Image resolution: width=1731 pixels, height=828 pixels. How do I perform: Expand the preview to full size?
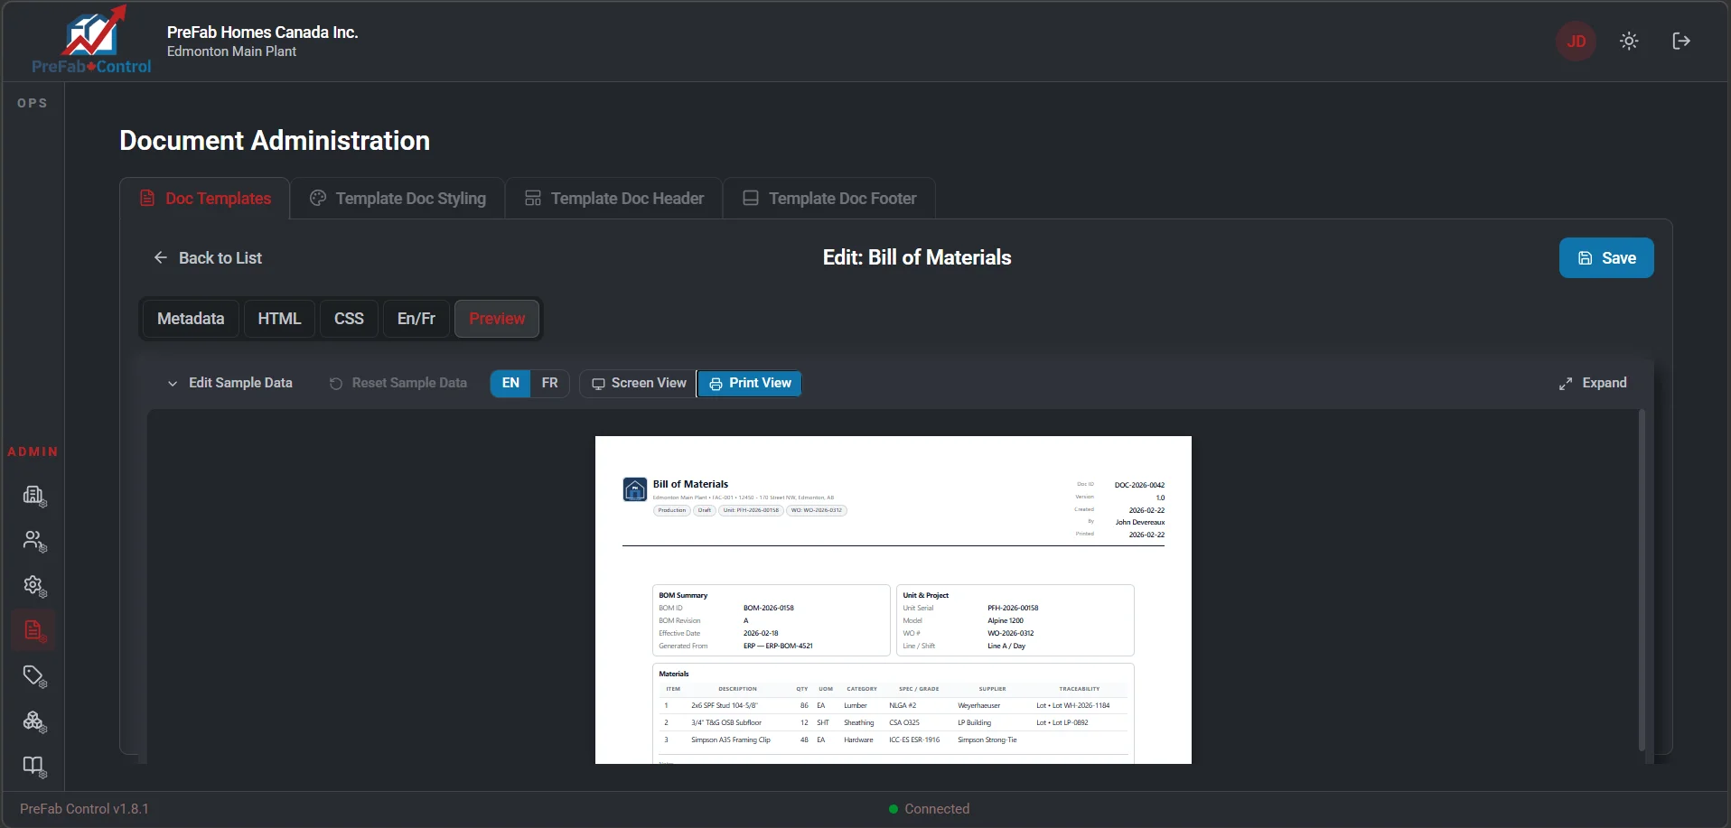(1593, 383)
